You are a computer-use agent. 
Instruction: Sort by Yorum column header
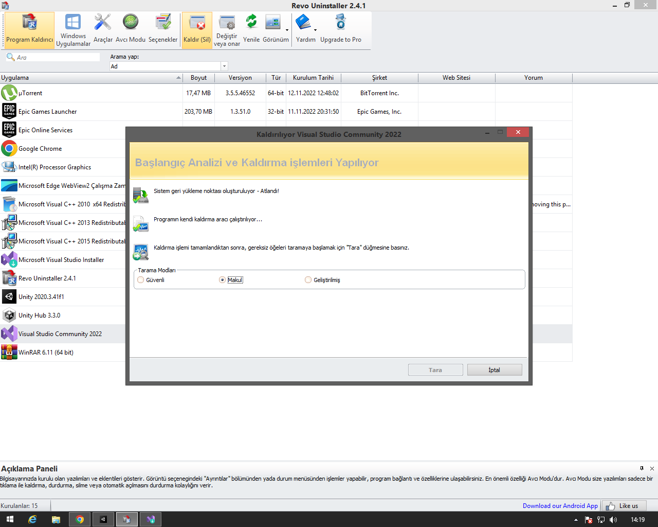534,78
